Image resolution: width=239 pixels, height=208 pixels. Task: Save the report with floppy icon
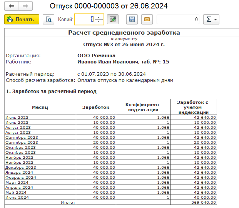[x=132, y=19]
